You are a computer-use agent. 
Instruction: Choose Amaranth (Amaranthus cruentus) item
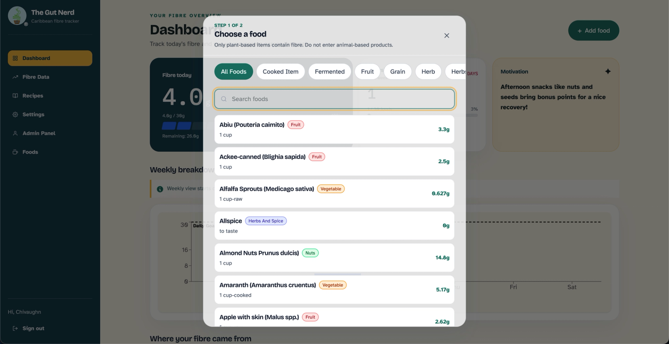click(334, 290)
